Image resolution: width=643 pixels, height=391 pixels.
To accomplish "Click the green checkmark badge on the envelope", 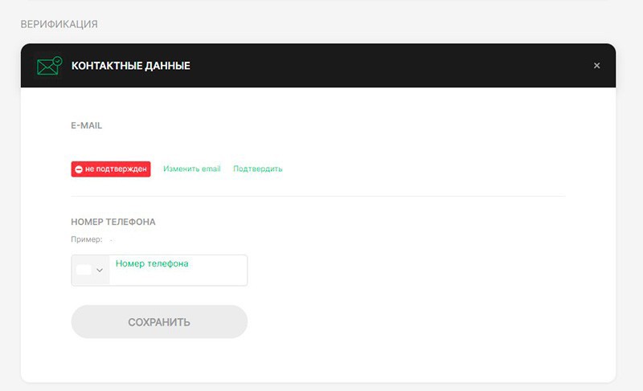I will point(56,60).
